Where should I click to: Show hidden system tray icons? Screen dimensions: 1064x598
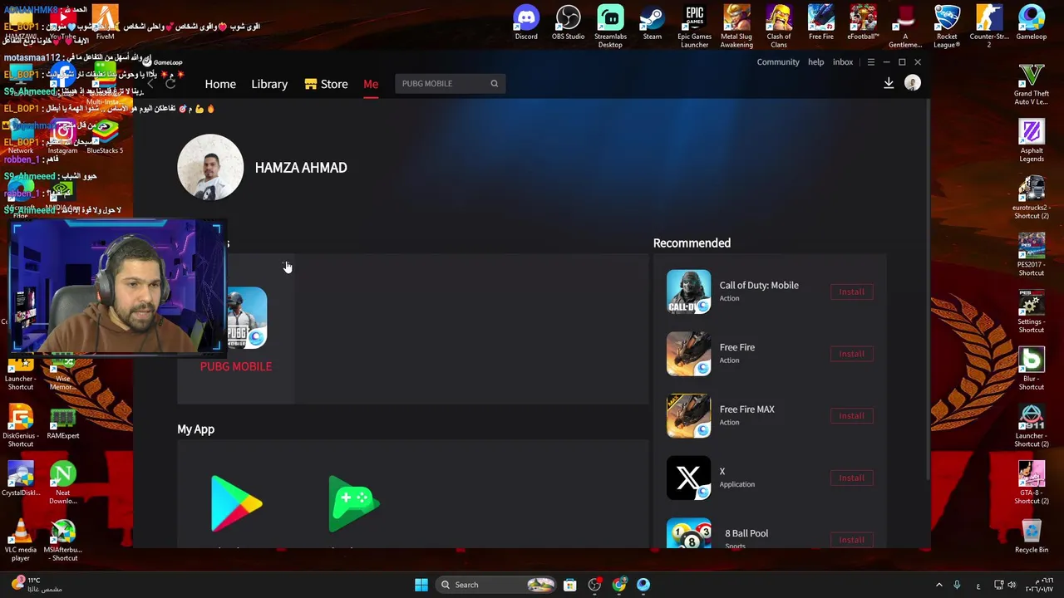pos(938,585)
